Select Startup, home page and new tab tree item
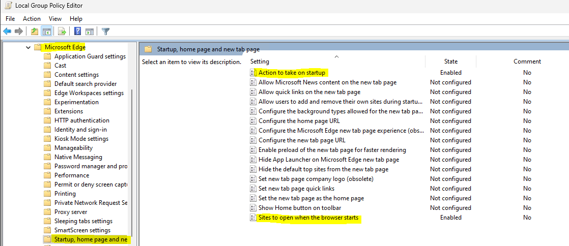 point(91,239)
